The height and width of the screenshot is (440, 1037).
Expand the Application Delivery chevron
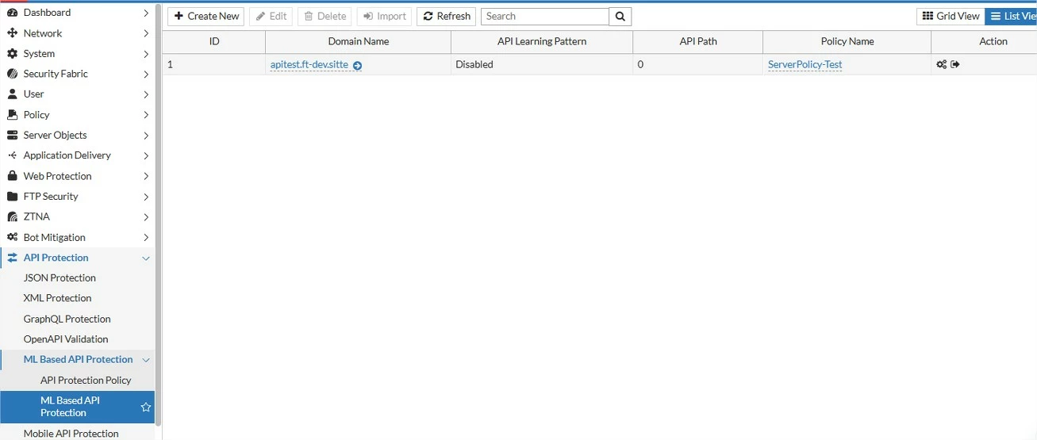point(146,155)
